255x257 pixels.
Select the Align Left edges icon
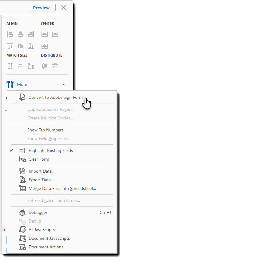(10, 34)
